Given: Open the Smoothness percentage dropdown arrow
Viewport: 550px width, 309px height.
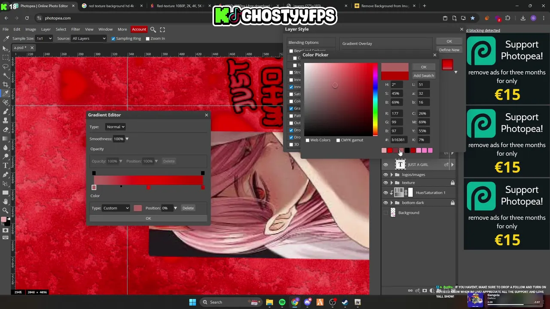Looking at the screenshot, I should [x=127, y=139].
